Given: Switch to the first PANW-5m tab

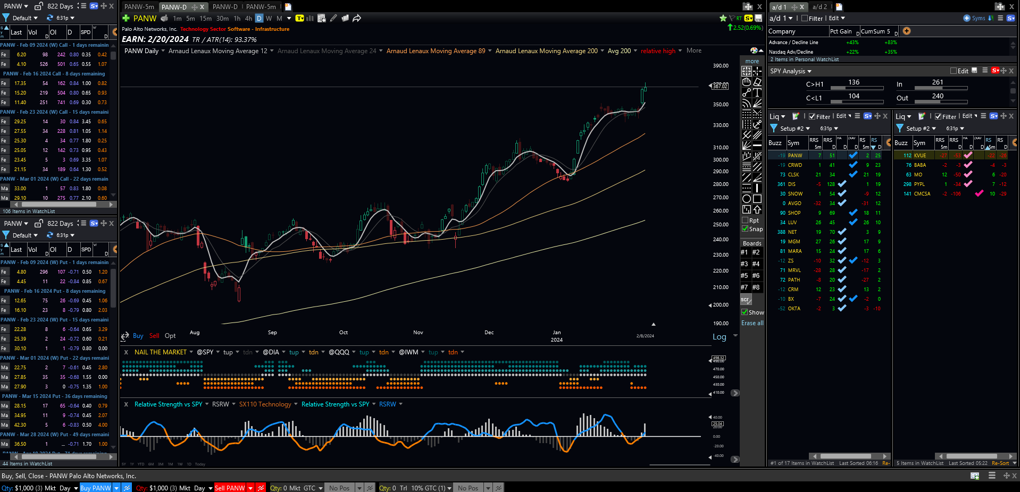Looking at the screenshot, I should [x=139, y=7].
